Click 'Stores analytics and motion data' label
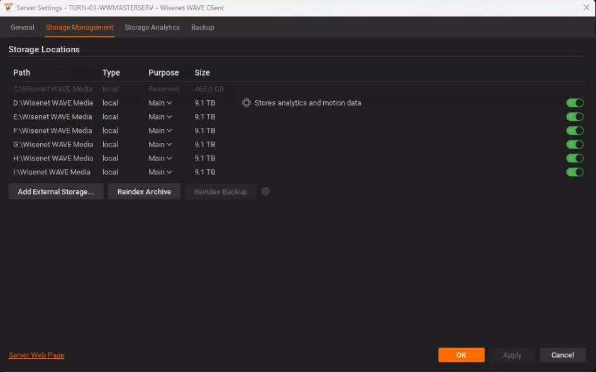Image resolution: width=596 pixels, height=372 pixels. pyautogui.click(x=307, y=103)
